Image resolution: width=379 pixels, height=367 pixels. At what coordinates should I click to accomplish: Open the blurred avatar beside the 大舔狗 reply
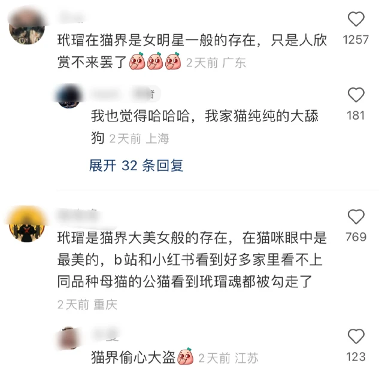(69, 96)
